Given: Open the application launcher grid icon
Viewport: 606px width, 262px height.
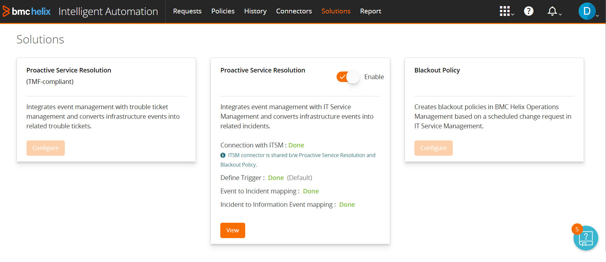Looking at the screenshot, I should (x=504, y=11).
